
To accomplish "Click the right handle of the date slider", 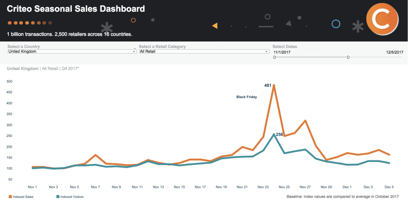I will point(348,57).
